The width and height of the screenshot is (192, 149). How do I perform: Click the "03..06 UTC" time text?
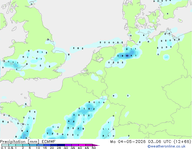[x=160, y=142]
